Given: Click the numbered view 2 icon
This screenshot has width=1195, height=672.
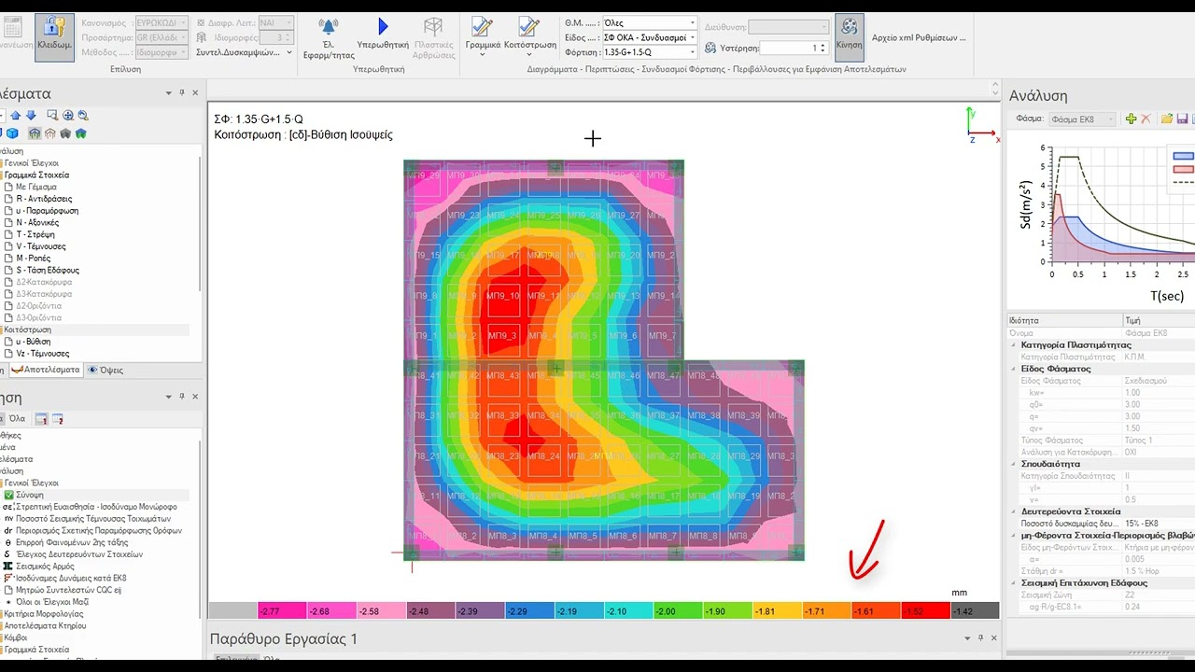Looking at the screenshot, I should point(58,419).
